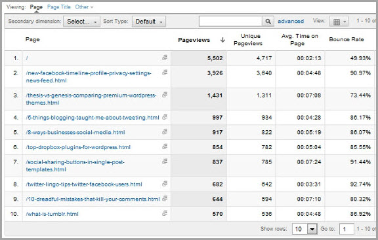Select the 92.74% bounce rate value
Image resolution: width=378 pixels, height=240 pixels.
pos(360,184)
